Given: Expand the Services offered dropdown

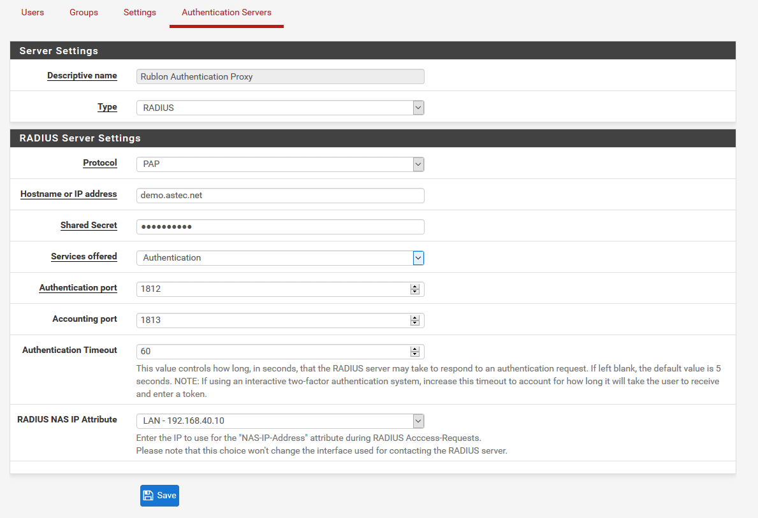Looking at the screenshot, I should (x=281, y=258).
